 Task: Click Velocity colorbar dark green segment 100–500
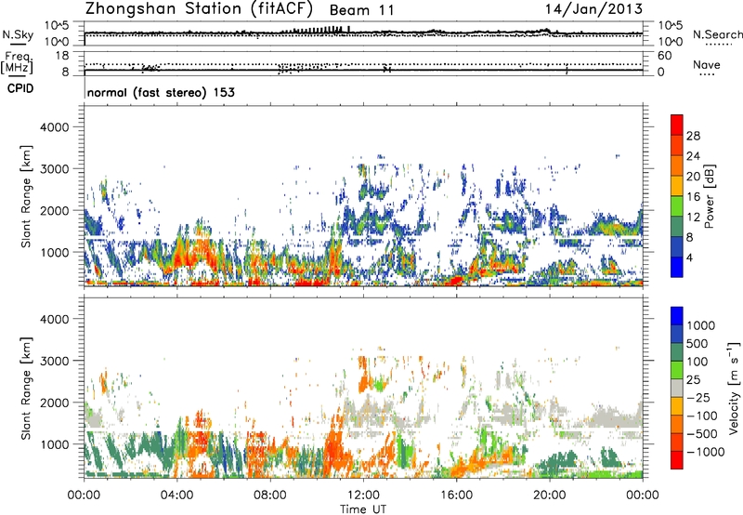pyautogui.click(x=677, y=352)
